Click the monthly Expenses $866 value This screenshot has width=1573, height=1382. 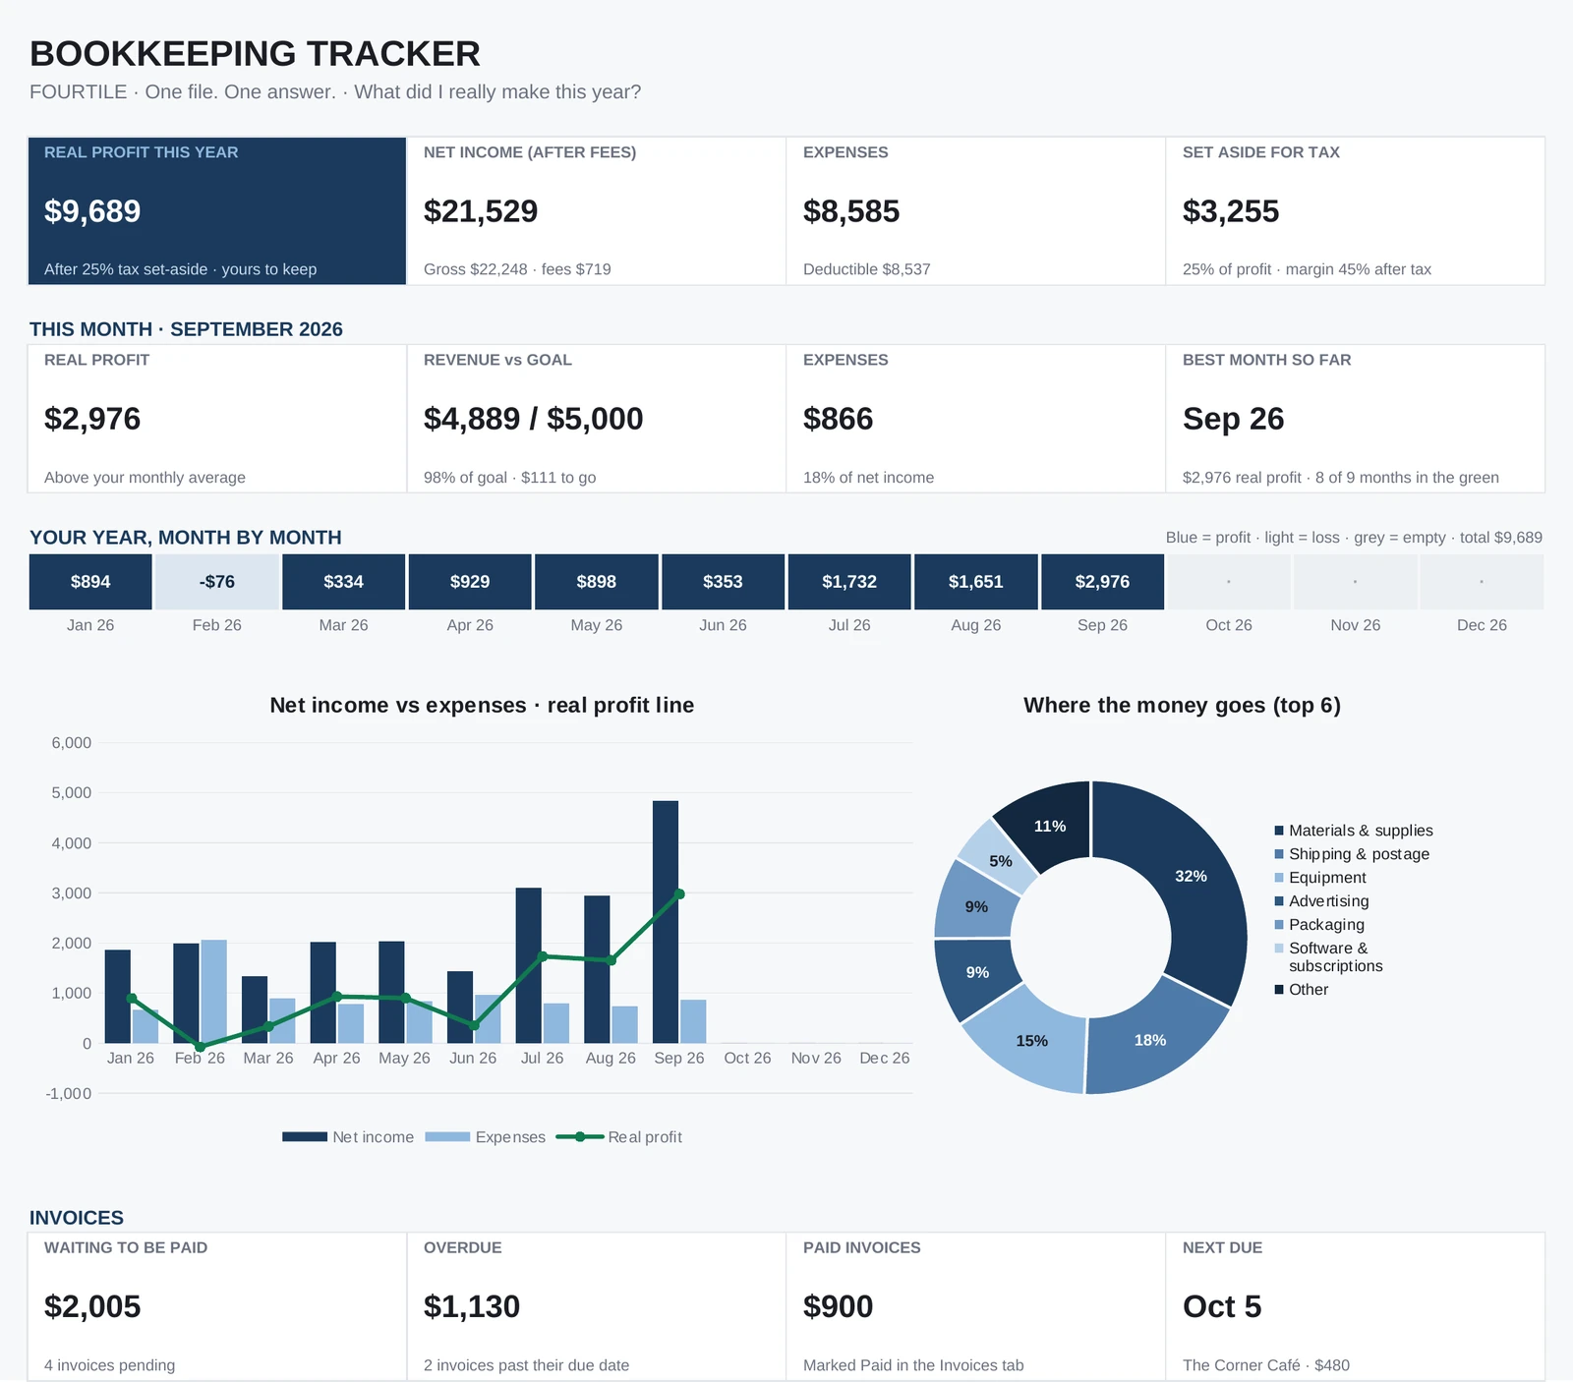coord(838,419)
